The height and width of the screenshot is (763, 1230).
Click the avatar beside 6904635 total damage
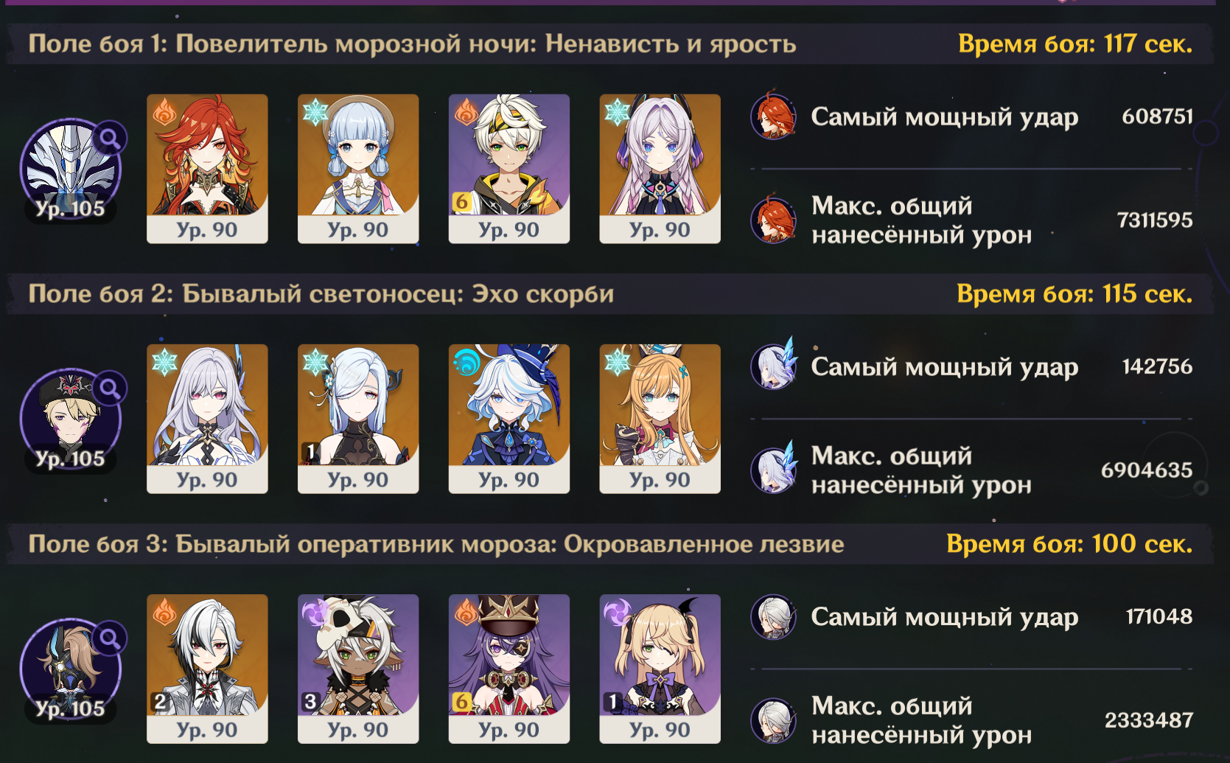773,470
